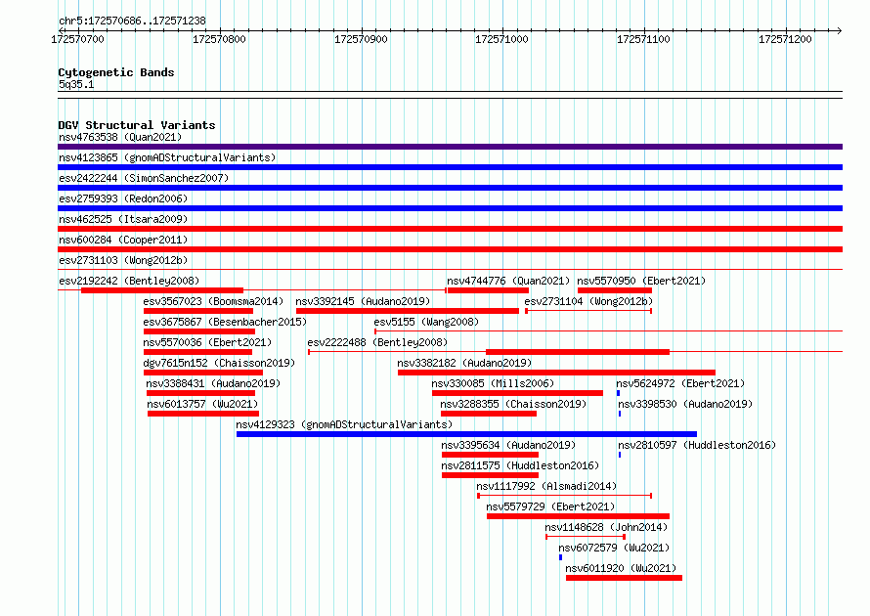Click esv2731103 (Wong2012b) label
870x616 pixels.
[x=123, y=260]
